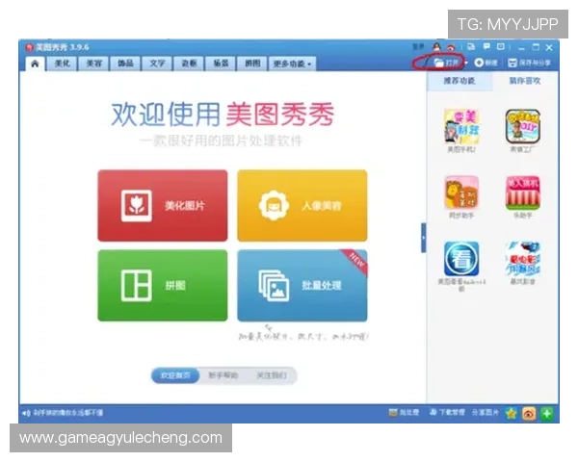The width and height of the screenshot is (578, 462).
Task: Click the speaker icon in the status bar
Action: [x=26, y=413]
